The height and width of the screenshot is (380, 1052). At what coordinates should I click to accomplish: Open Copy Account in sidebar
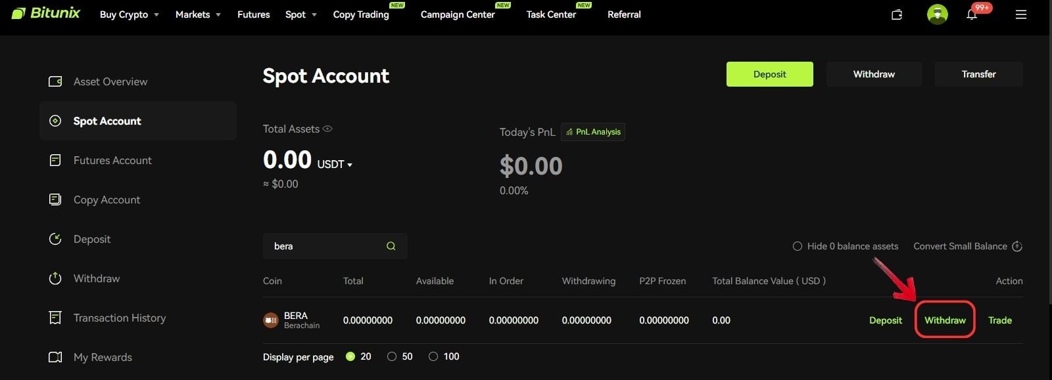point(107,200)
